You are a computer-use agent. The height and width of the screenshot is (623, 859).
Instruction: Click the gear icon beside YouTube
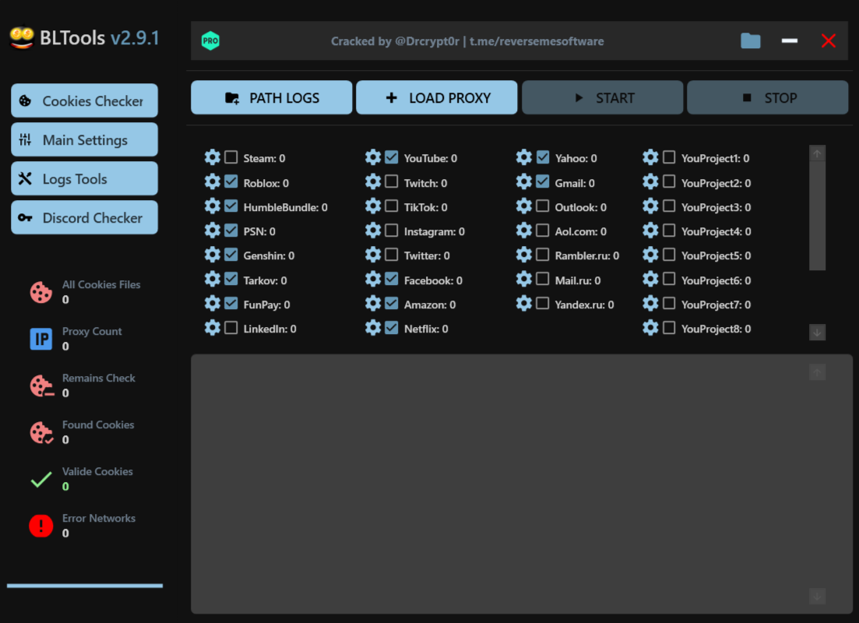click(373, 158)
